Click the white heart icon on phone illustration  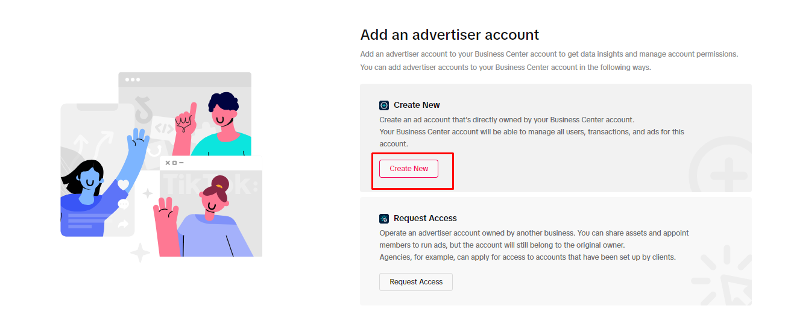124,184
